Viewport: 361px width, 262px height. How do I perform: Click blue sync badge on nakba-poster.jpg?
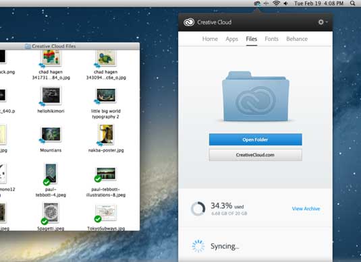(x=99, y=144)
